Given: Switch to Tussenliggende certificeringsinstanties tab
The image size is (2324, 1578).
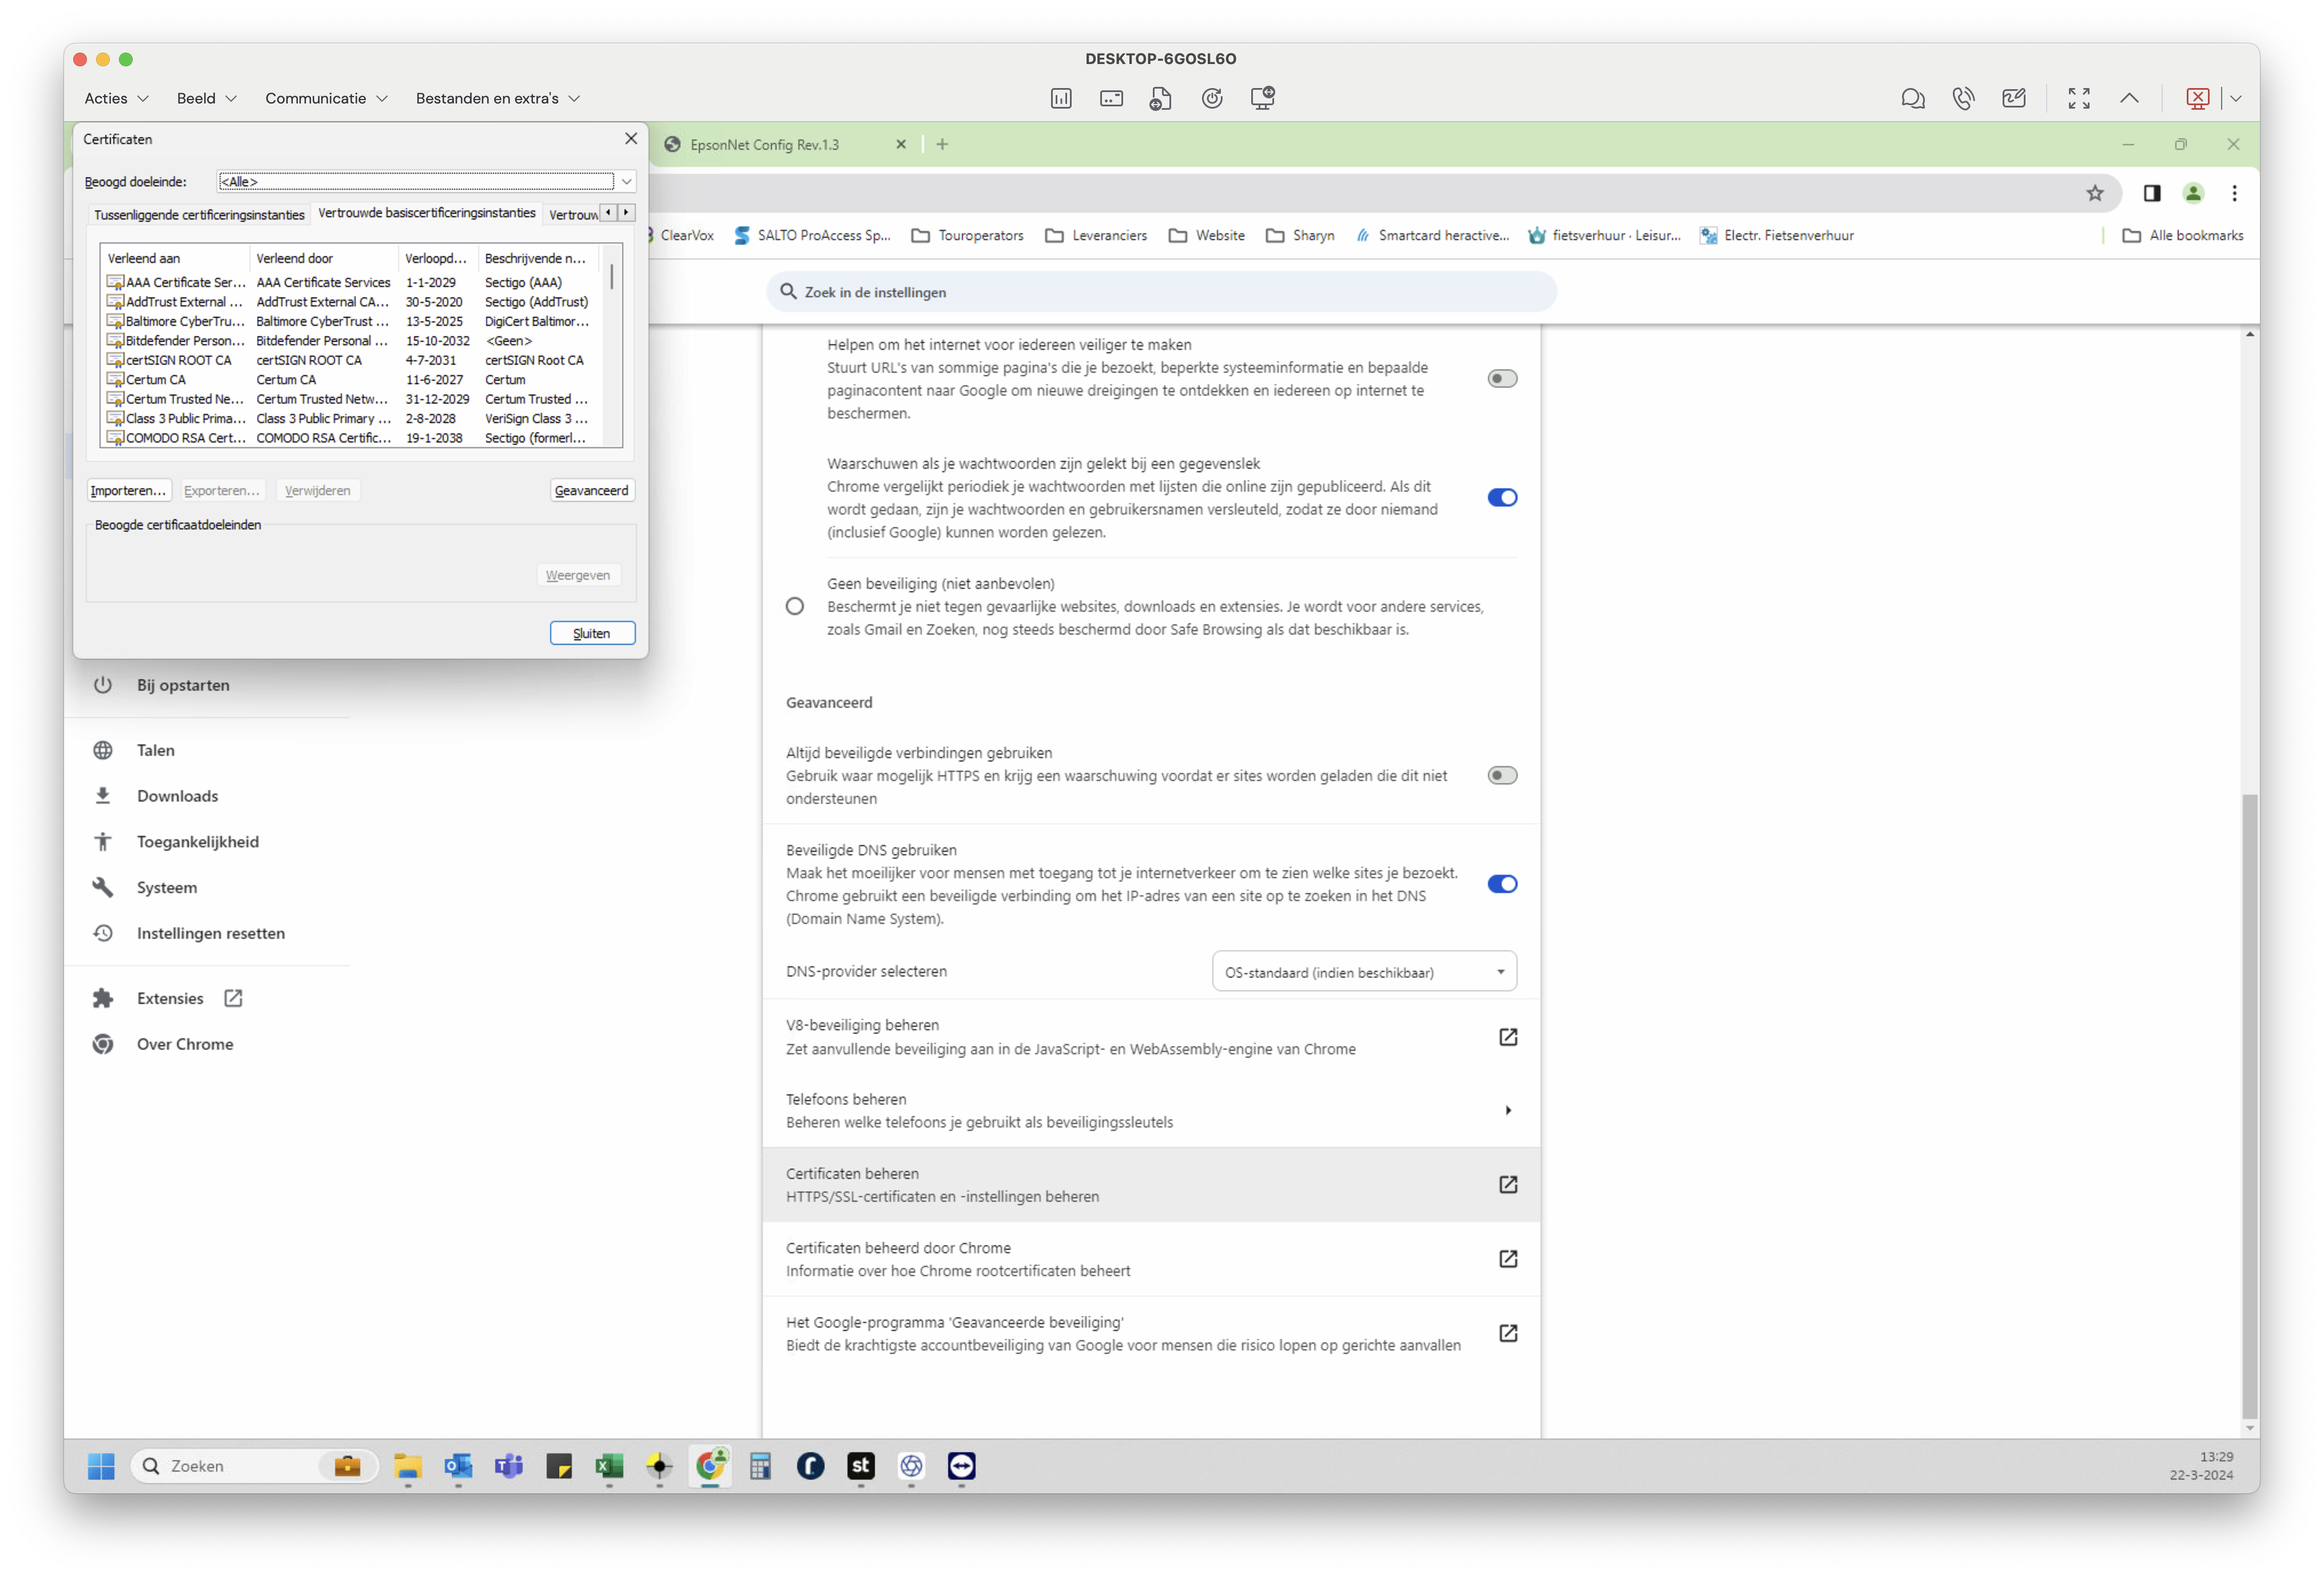Looking at the screenshot, I should (x=199, y=215).
